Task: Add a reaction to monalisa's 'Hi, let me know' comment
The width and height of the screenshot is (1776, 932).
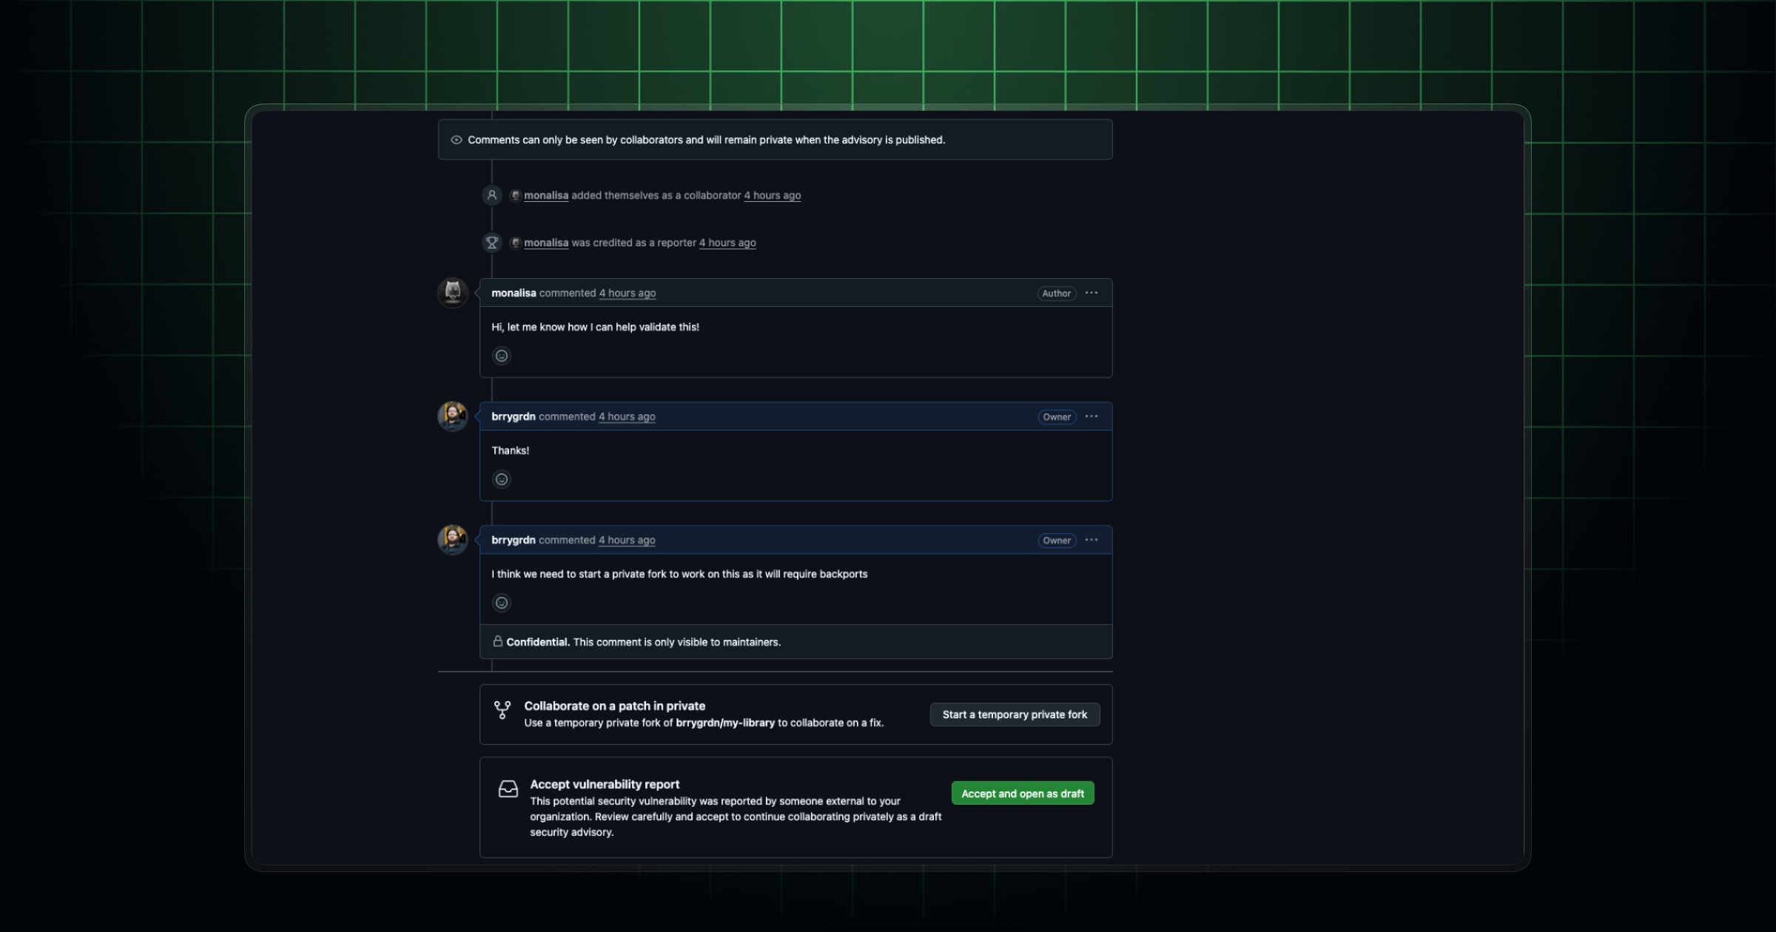Action: pyautogui.click(x=502, y=356)
